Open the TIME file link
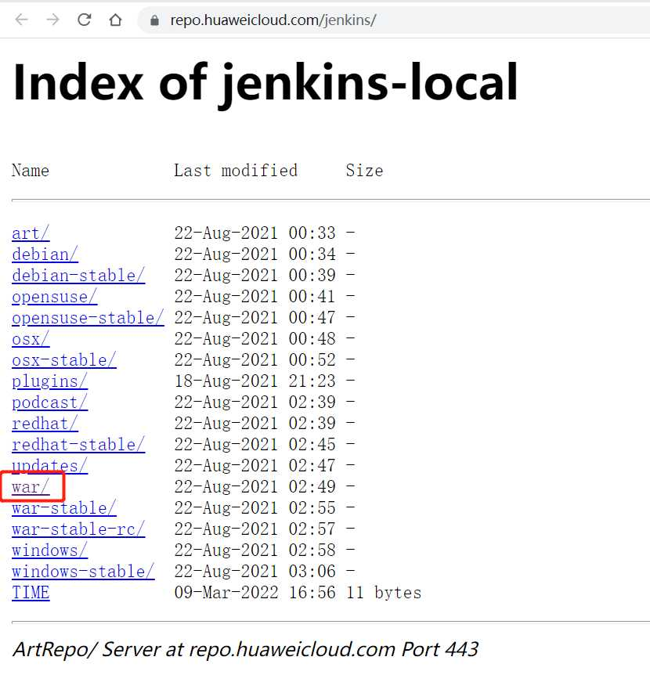The image size is (650, 693). click(x=31, y=593)
